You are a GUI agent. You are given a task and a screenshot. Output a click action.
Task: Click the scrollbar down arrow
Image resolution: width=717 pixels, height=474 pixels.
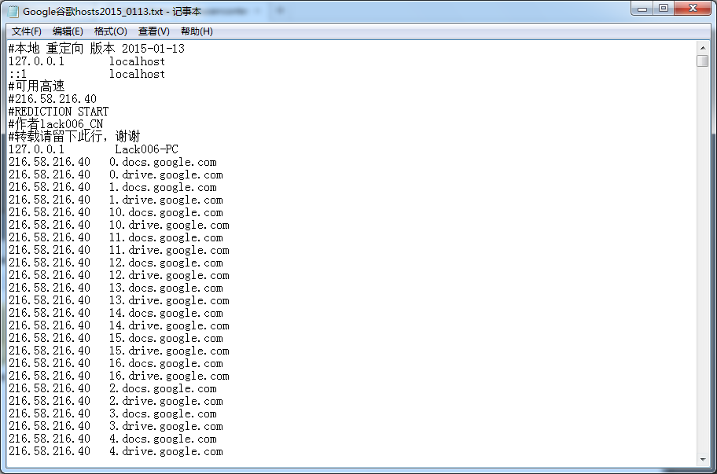(x=704, y=460)
